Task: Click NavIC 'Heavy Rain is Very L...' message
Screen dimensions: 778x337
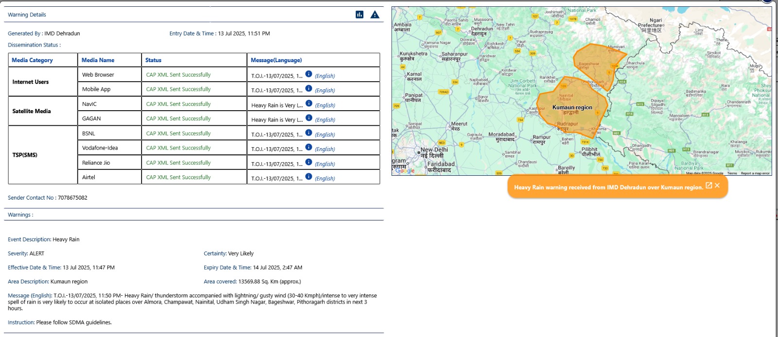Action: point(277,105)
